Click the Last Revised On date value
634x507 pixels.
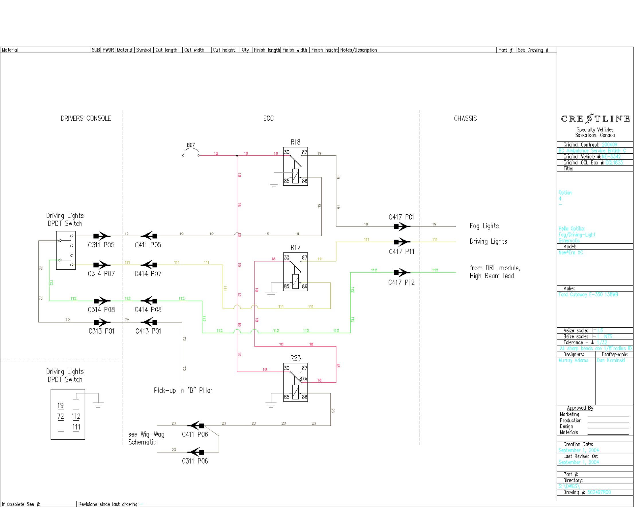579,462
